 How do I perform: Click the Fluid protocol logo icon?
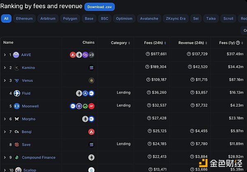click(x=16, y=93)
